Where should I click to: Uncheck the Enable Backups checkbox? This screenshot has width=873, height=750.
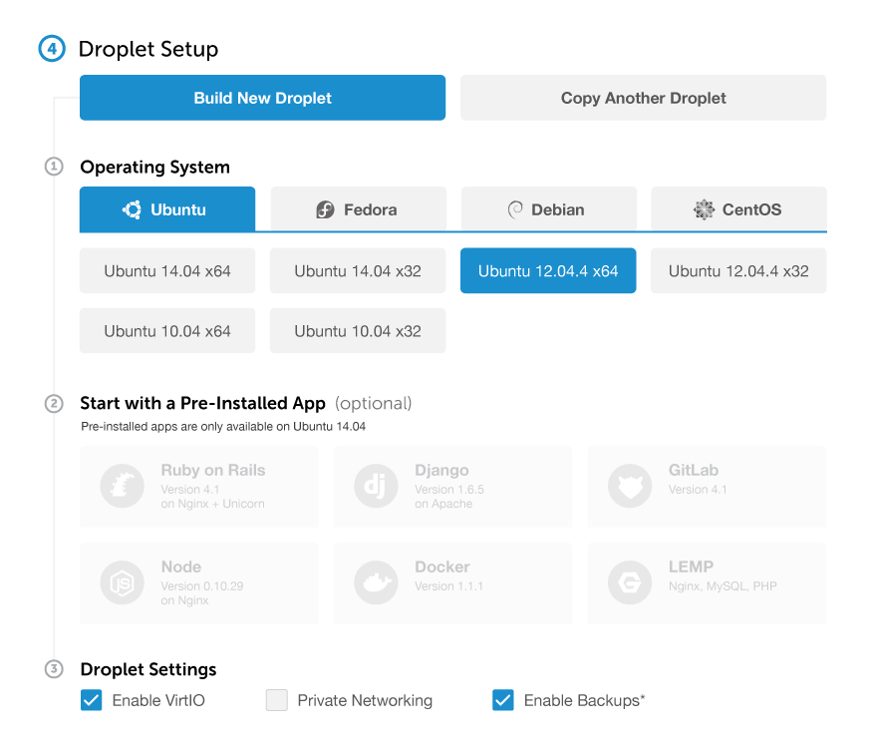(x=502, y=700)
